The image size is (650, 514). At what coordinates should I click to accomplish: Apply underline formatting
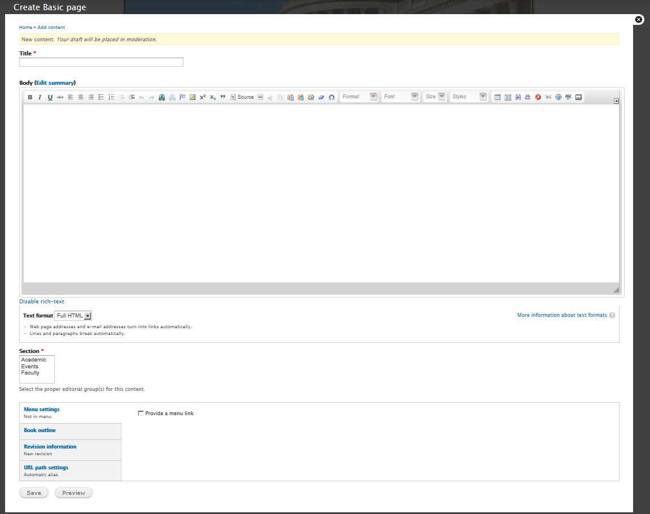click(50, 97)
